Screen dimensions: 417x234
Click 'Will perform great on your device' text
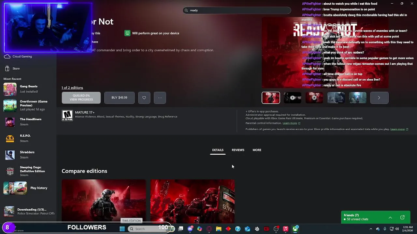click(156, 33)
